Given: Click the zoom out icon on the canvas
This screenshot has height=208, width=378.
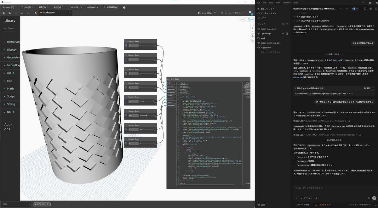Looking at the screenshot, I should [252, 31].
